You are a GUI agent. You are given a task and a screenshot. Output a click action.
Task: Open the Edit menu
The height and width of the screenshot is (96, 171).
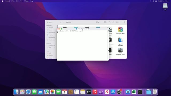[x=17, y=1]
